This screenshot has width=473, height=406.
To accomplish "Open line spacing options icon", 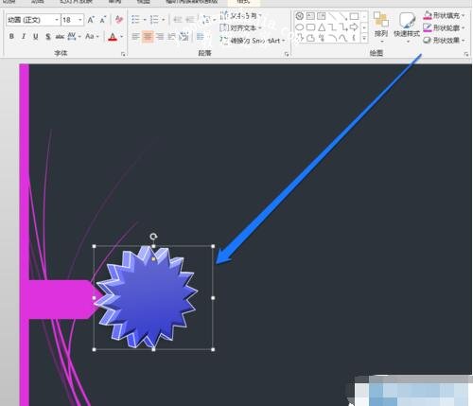I will [x=207, y=20].
